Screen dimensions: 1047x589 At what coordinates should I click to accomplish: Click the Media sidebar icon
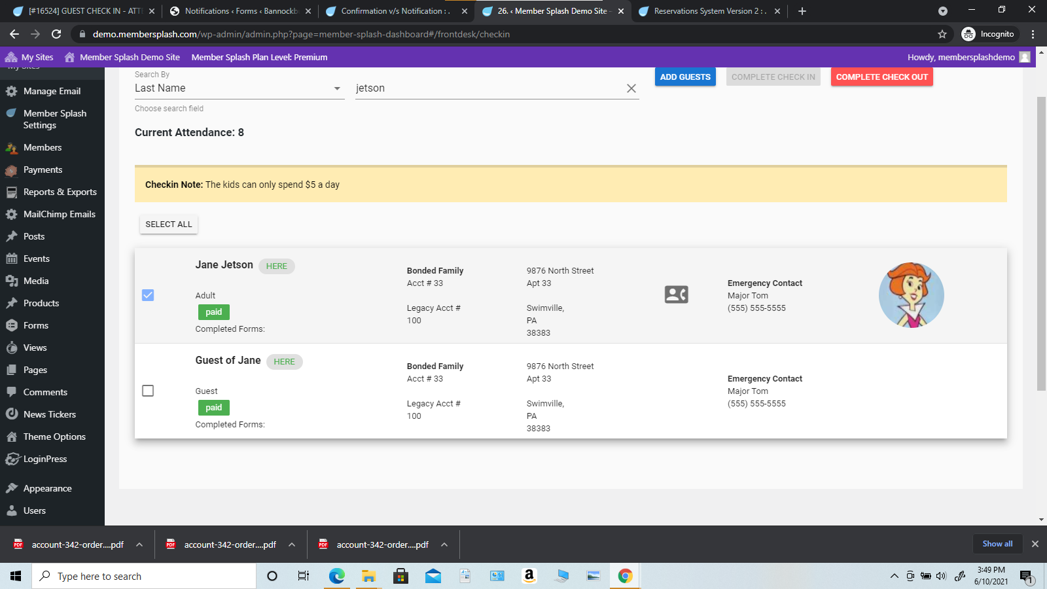click(11, 281)
